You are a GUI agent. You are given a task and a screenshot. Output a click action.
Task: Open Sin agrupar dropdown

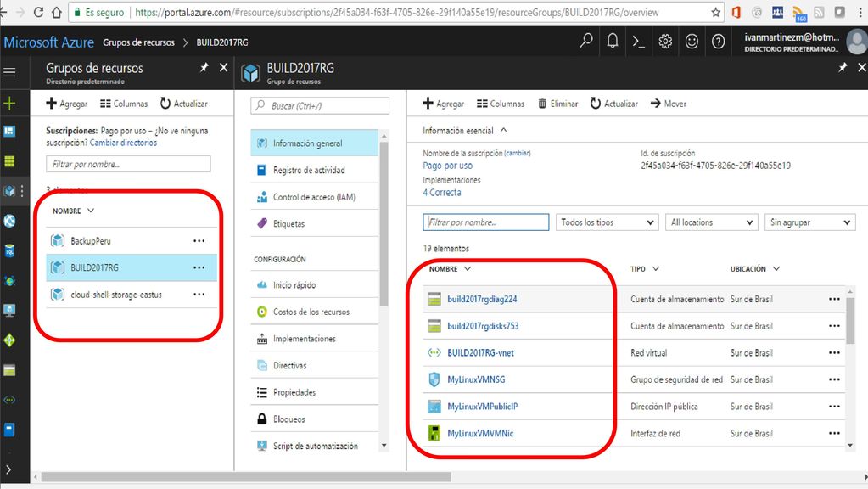point(809,222)
